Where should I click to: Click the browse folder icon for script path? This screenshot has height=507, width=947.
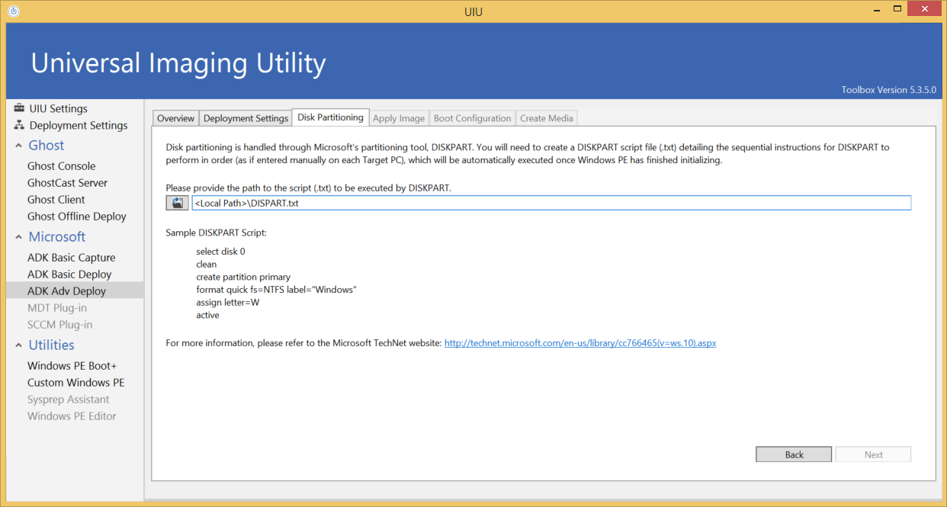coord(178,203)
